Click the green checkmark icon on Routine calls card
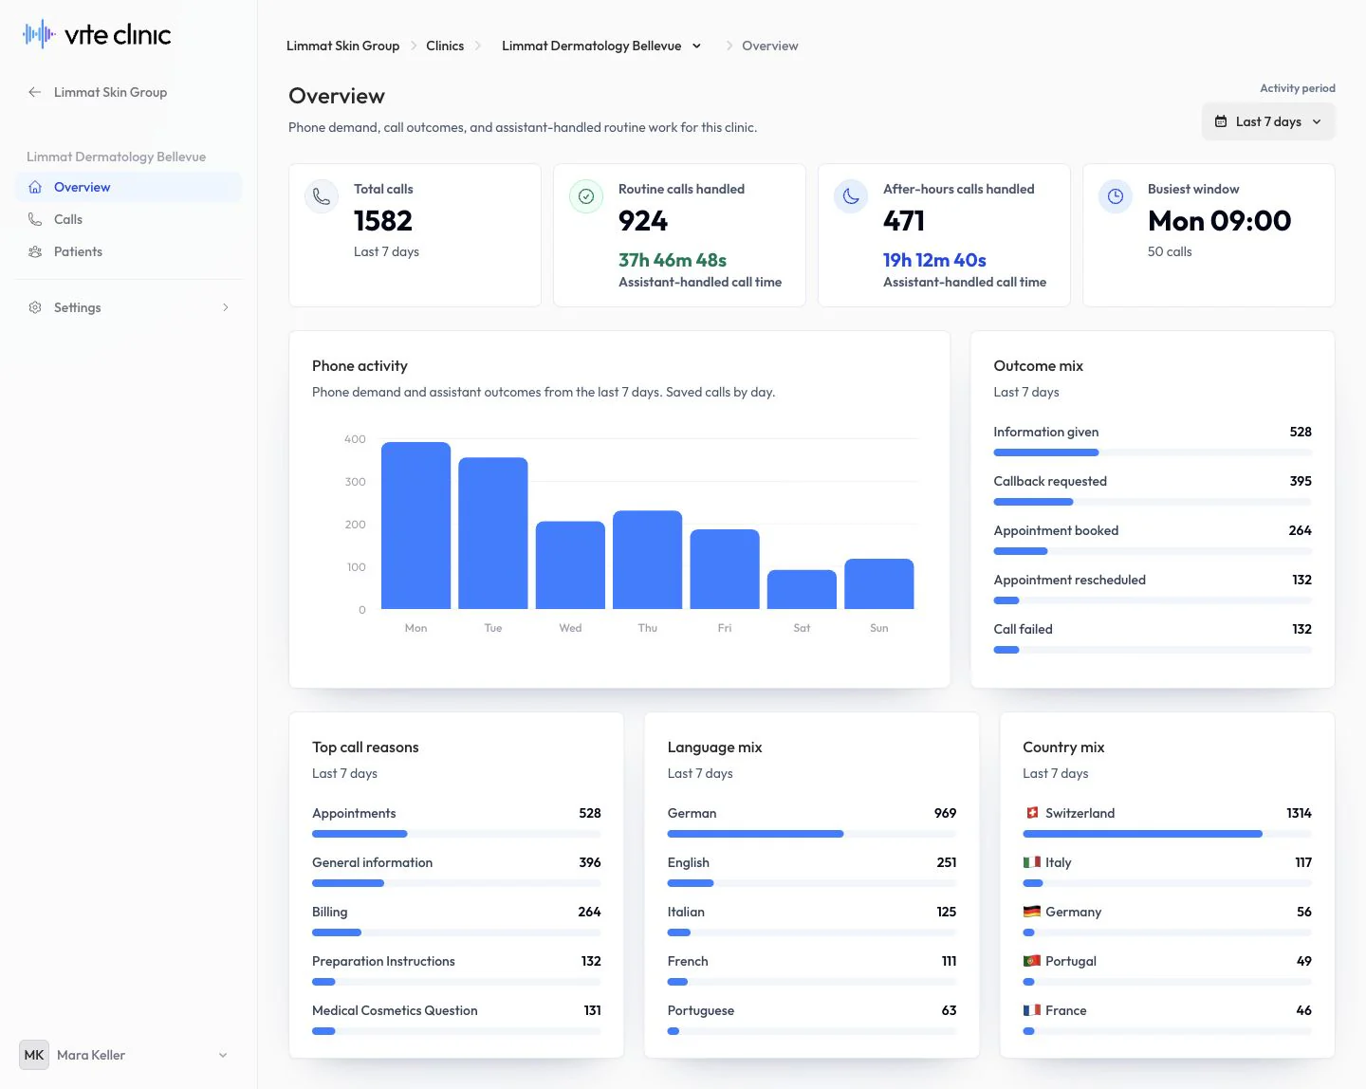 586,196
